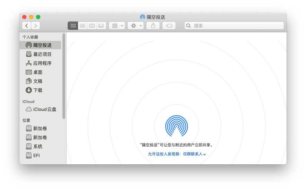
Task: Click the 位置 section header
Action: click(26, 120)
